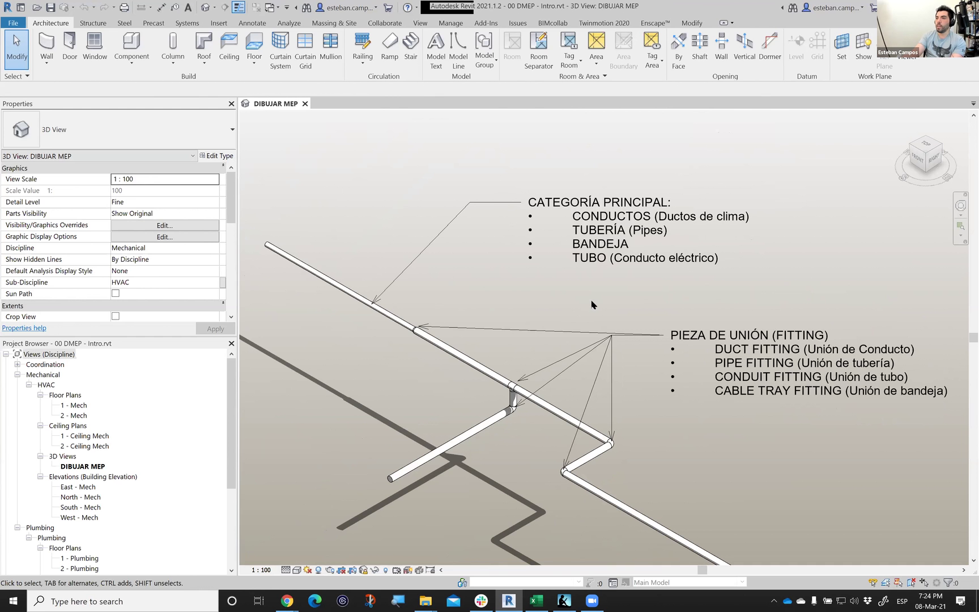Expand the Coordination views node
979x612 pixels.
tap(18, 364)
